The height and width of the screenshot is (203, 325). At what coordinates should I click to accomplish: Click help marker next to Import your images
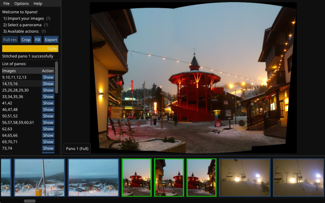pyautogui.click(x=48, y=19)
